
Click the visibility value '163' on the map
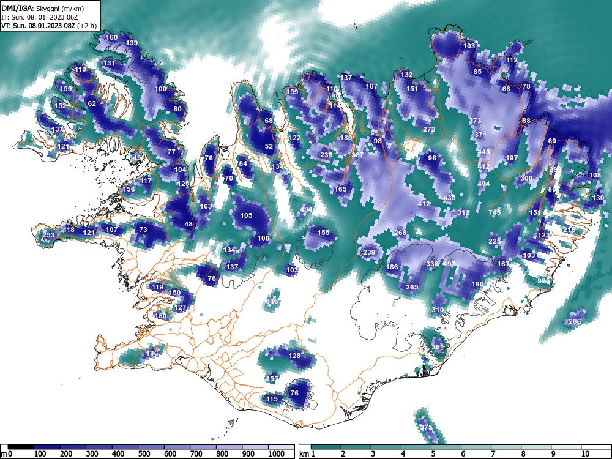206,206
